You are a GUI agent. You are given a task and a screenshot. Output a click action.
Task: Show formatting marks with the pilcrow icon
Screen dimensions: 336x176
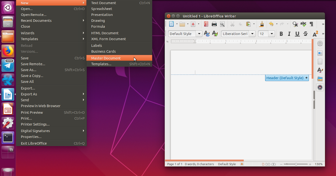(311, 24)
